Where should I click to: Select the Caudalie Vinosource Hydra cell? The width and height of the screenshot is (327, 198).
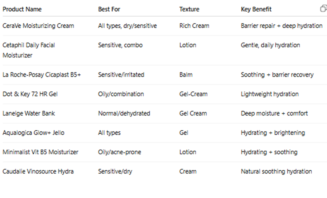pos(38,171)
